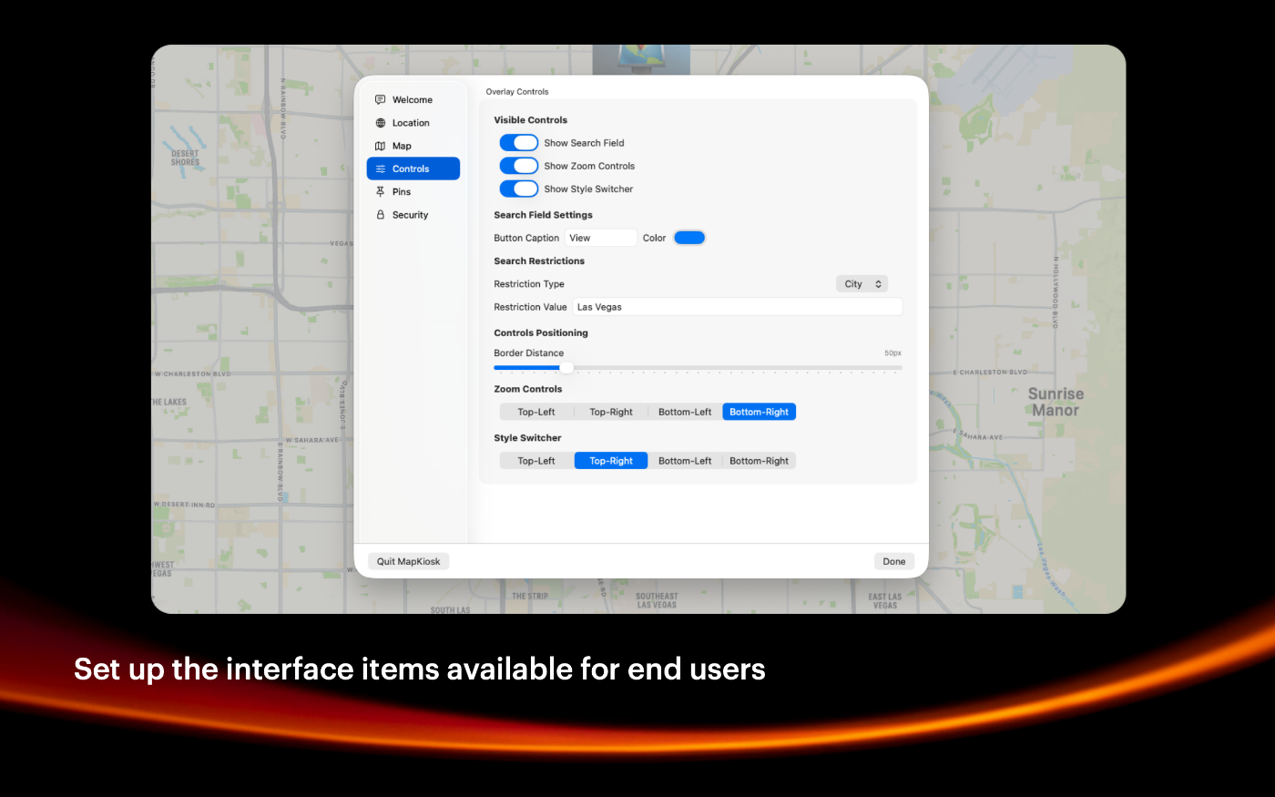Click the Welcome speech bubble icon
Screen dimensions: 1275x797
pos(381,100)
